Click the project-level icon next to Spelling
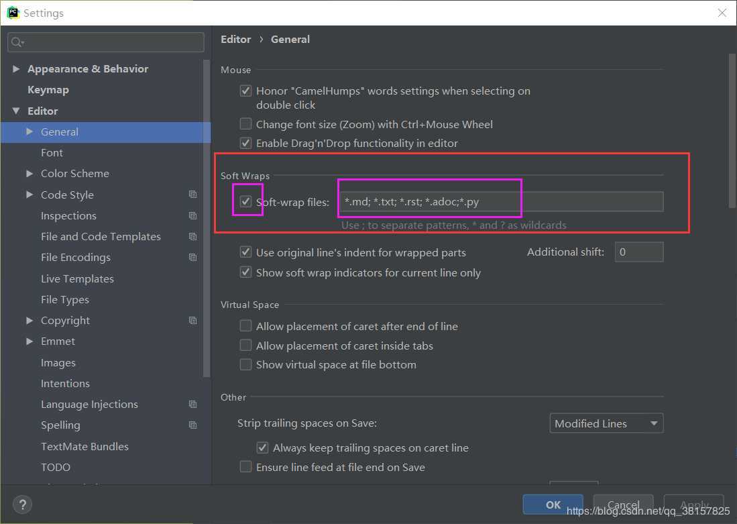 coord(193,425)
